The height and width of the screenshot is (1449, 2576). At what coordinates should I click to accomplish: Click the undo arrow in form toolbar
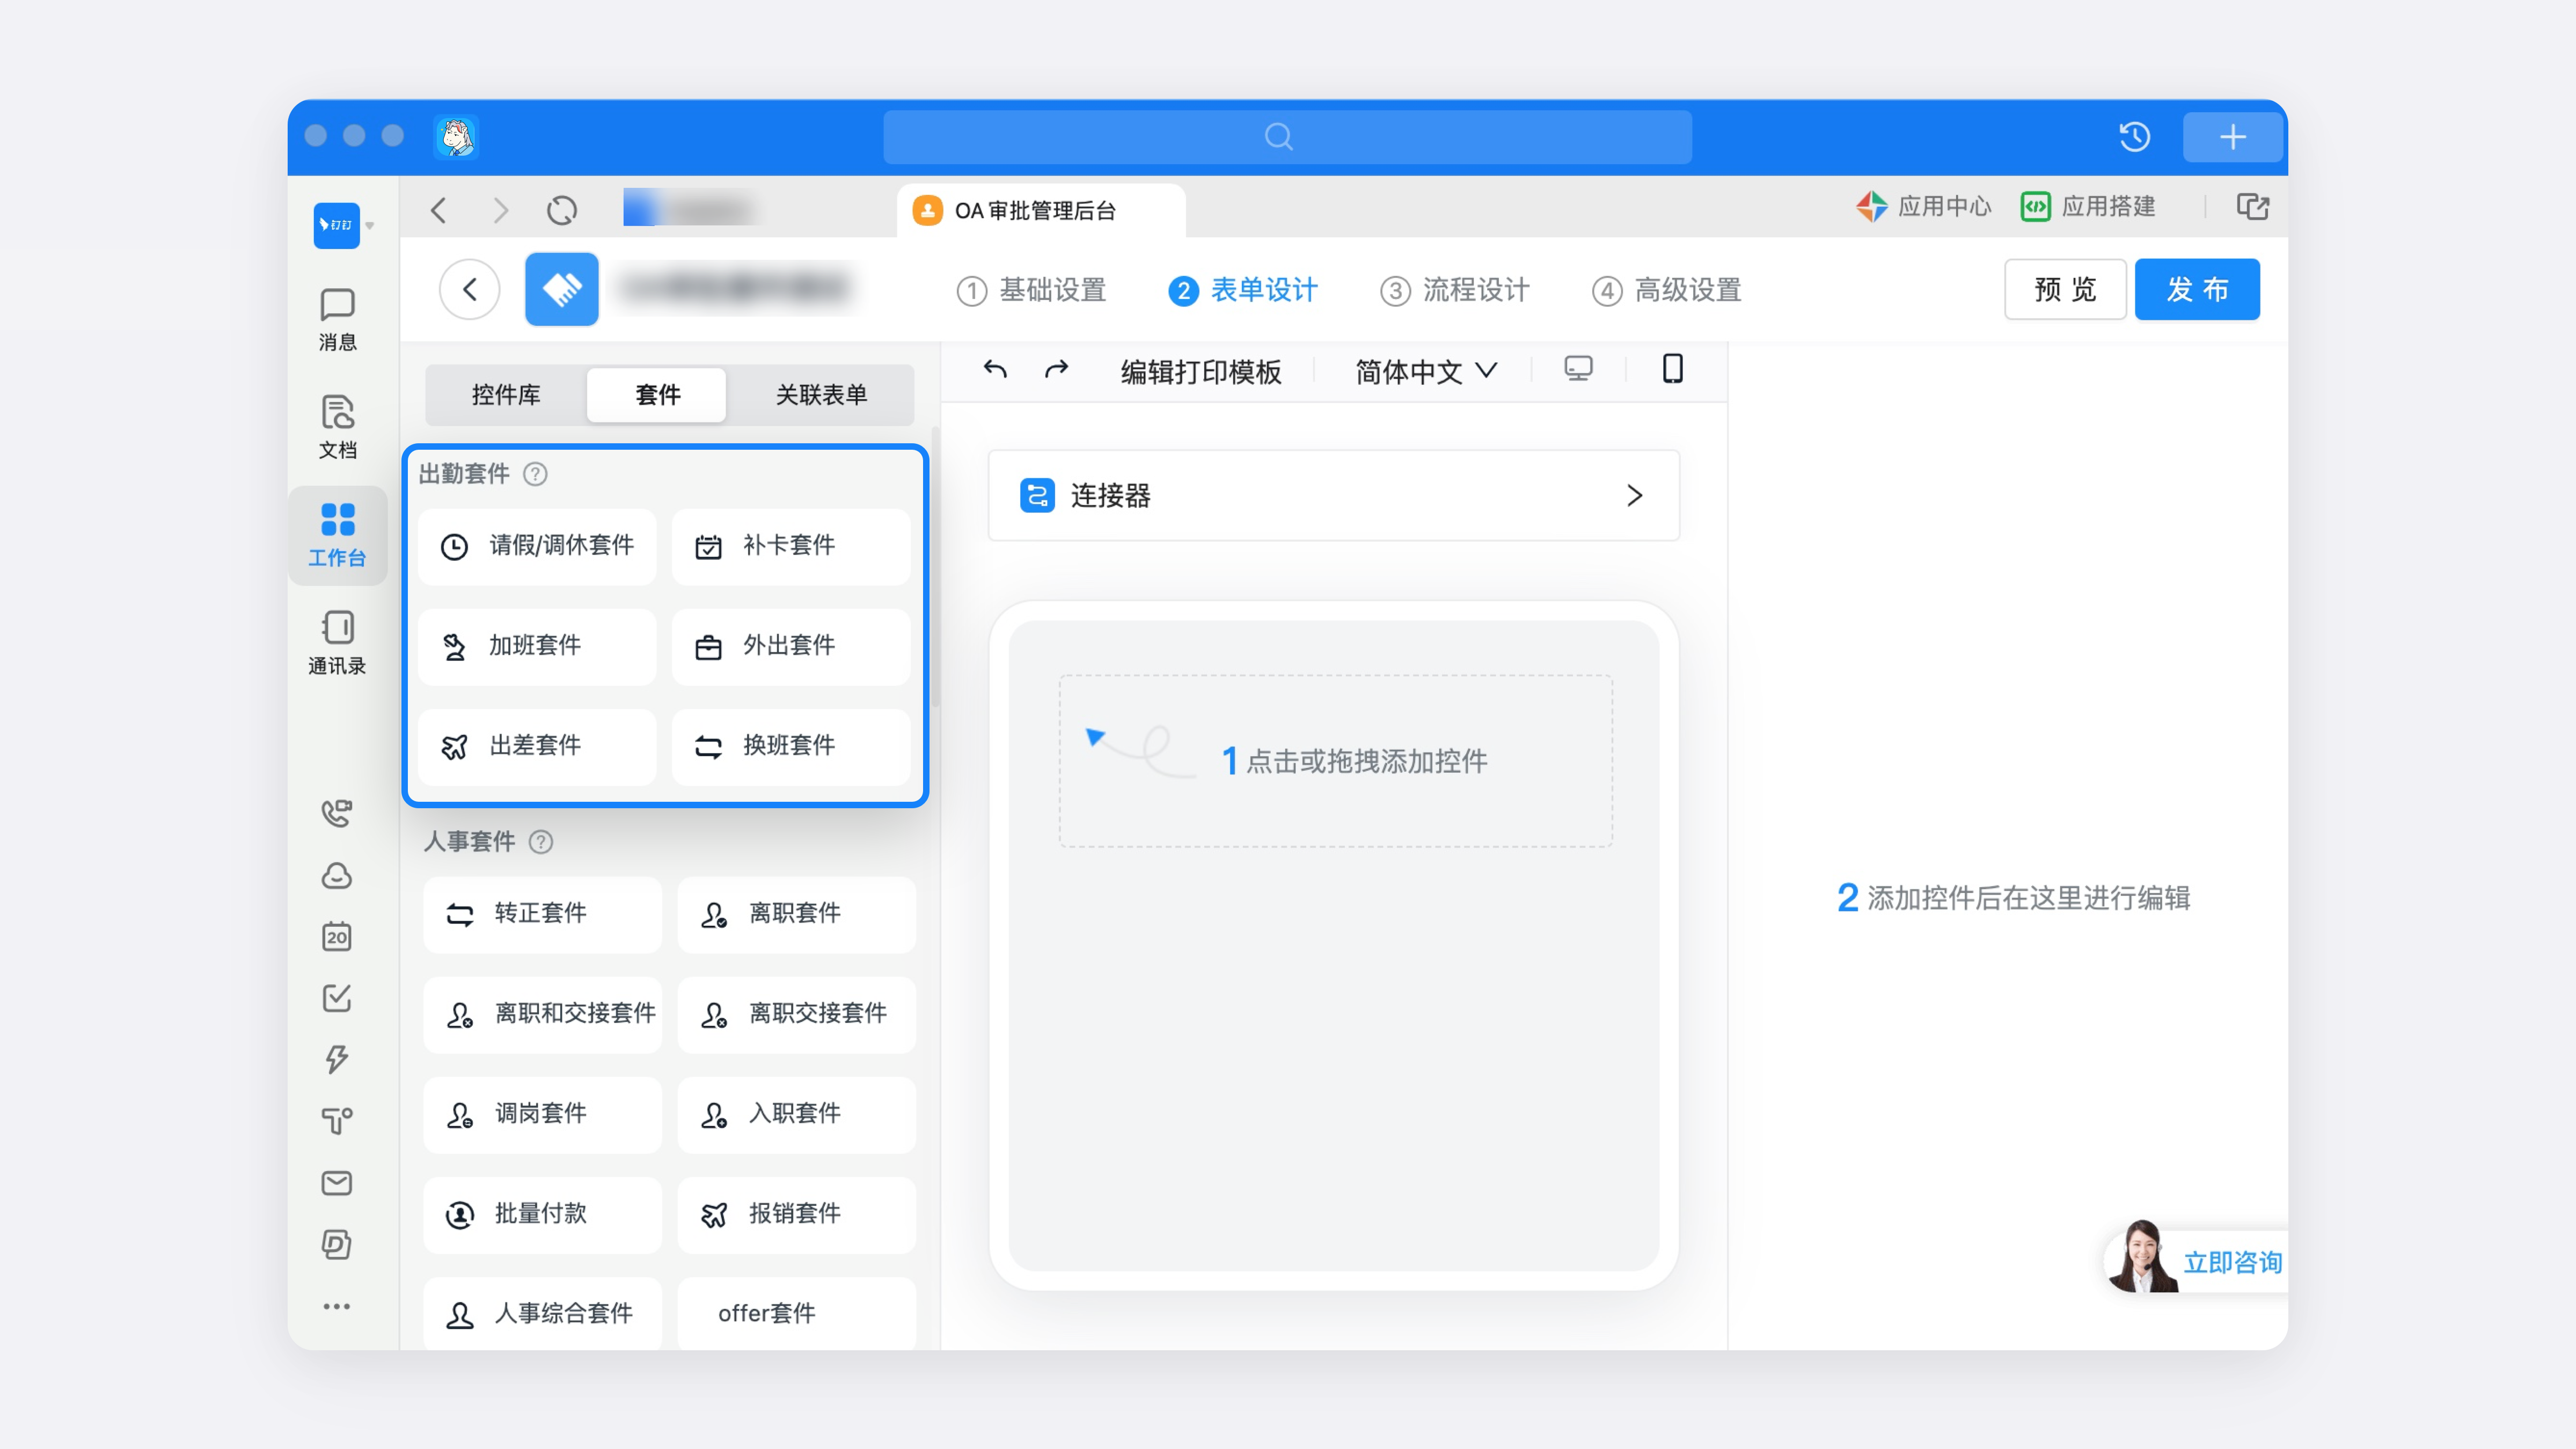[995, 369]
